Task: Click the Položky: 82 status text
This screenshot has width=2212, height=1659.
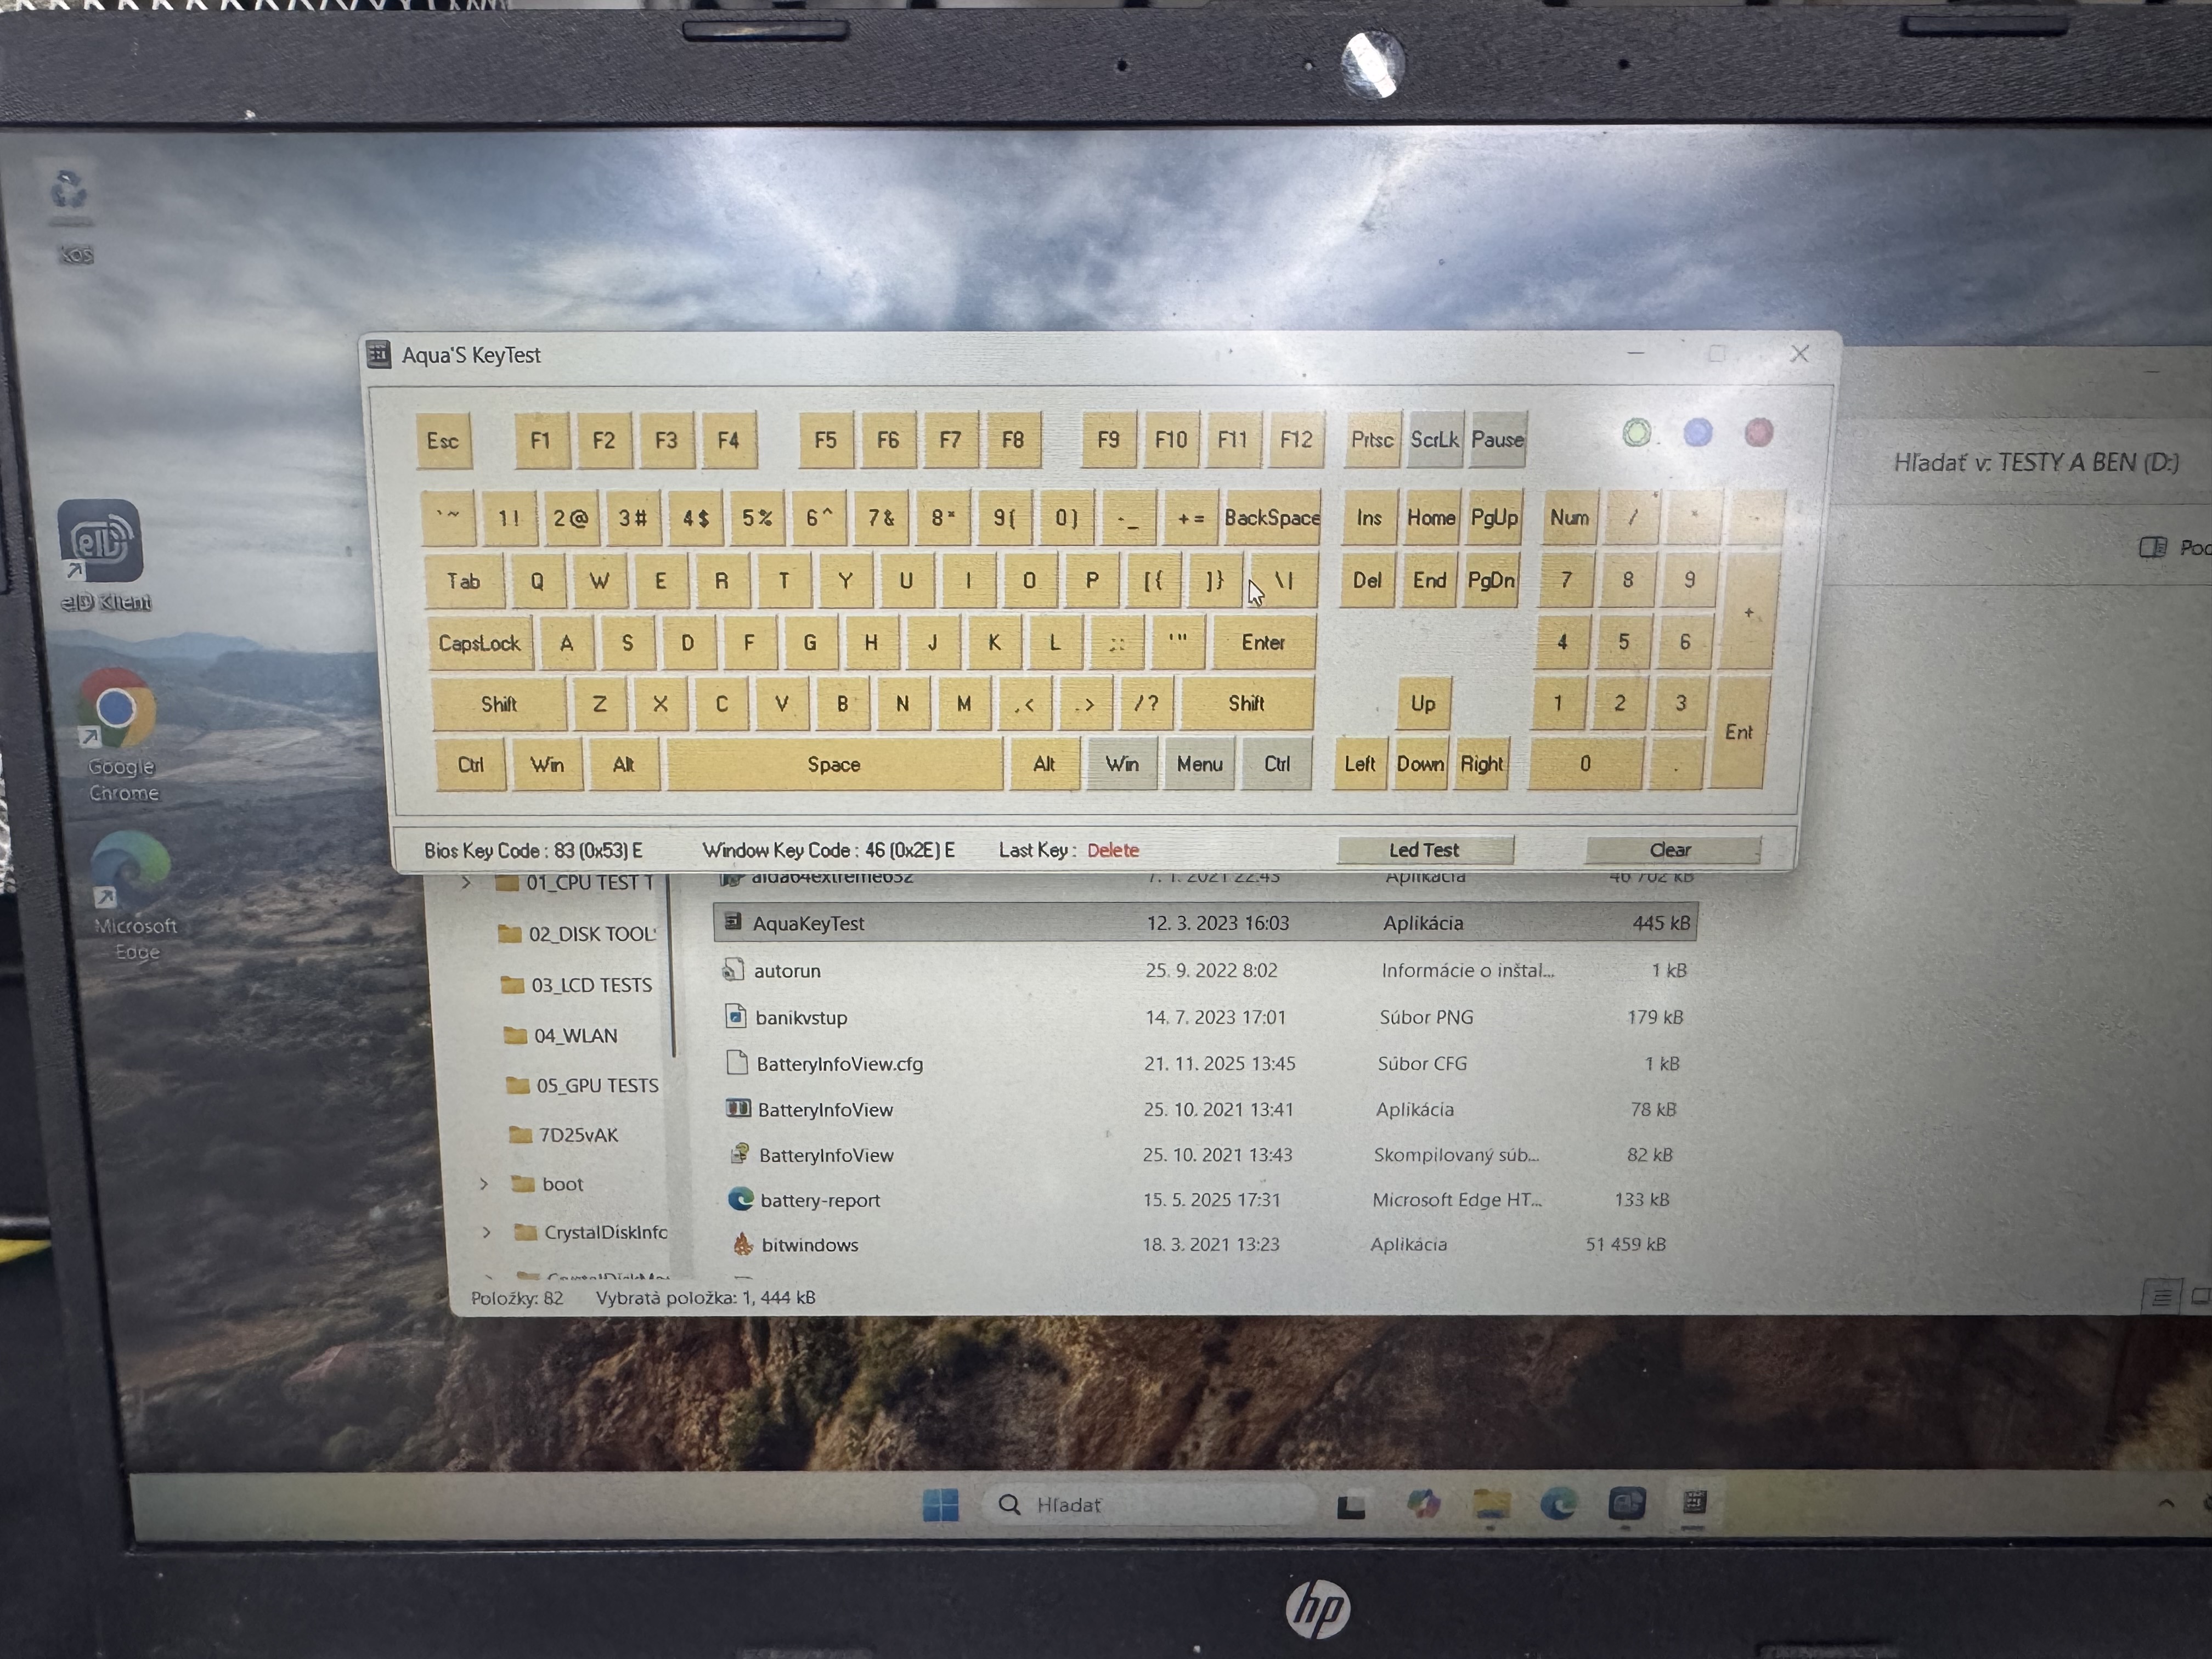Action: (517, 1297)
